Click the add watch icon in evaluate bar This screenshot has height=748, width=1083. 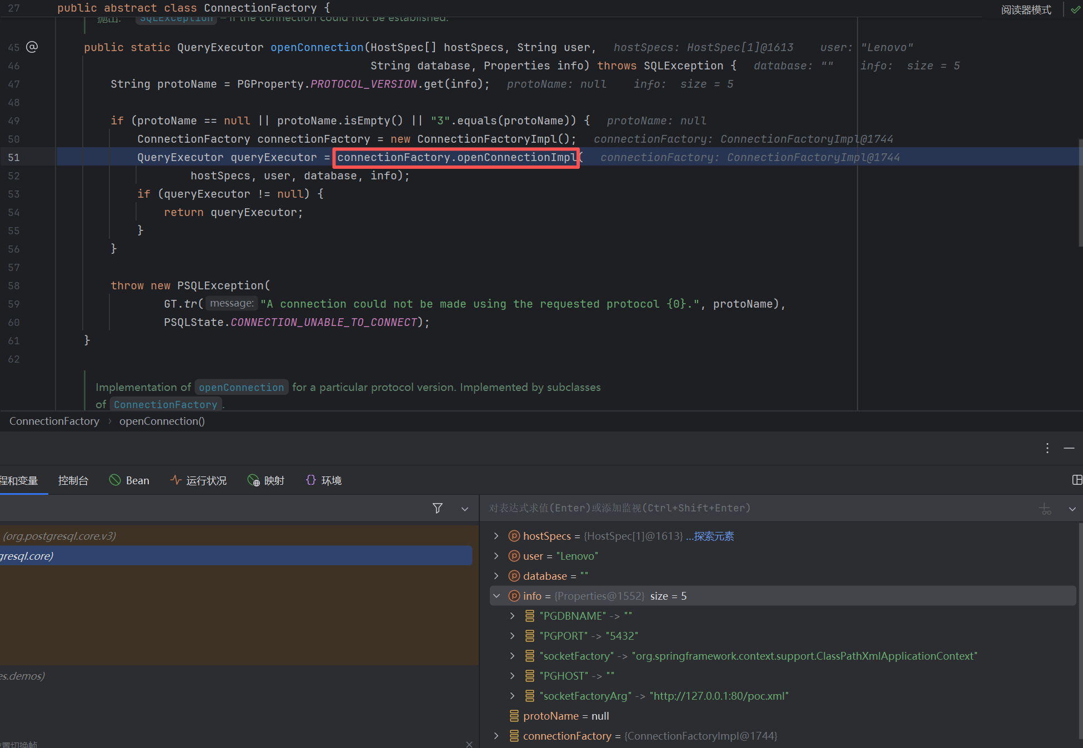coord(1045,508)
